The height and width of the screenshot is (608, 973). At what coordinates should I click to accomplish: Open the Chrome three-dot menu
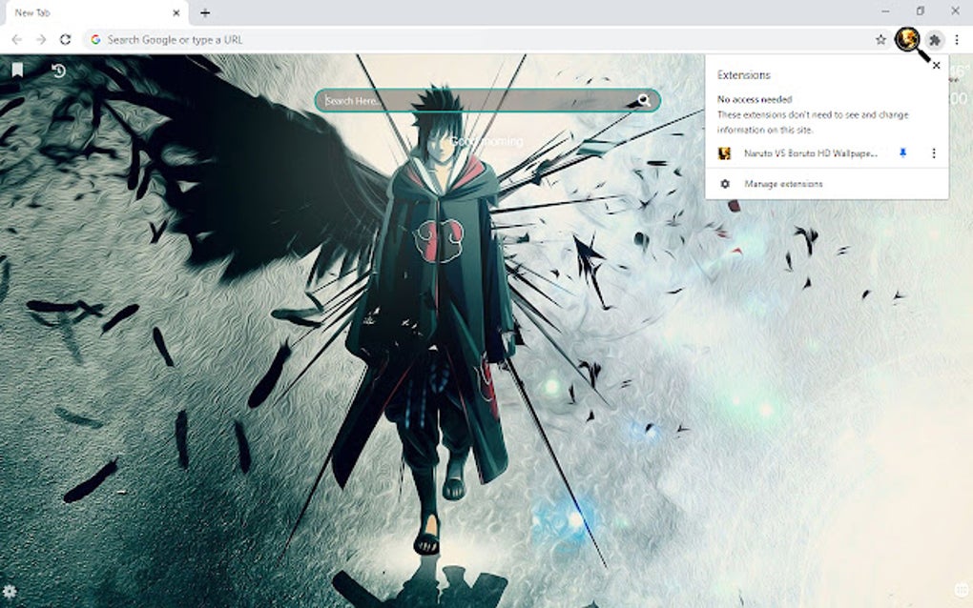(957, 40)
